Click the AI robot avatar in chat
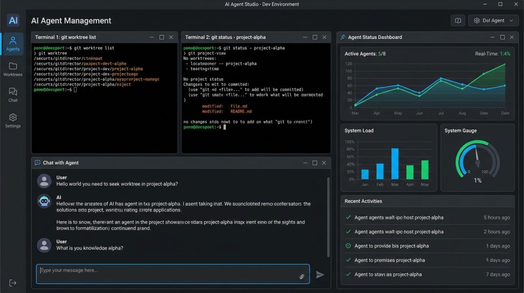 tap(44, 201)
